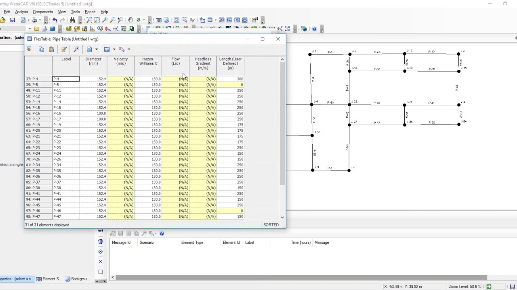Click green status icon in status bar
The height and width of the screenshot is (290, 517).
coord(489,286)
